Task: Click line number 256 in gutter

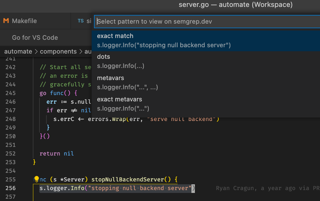Action: (x=10, y=188)
